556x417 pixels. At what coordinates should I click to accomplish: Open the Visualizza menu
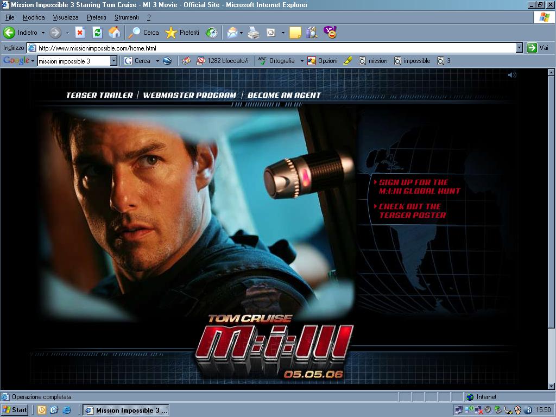(x=66, y=17)
